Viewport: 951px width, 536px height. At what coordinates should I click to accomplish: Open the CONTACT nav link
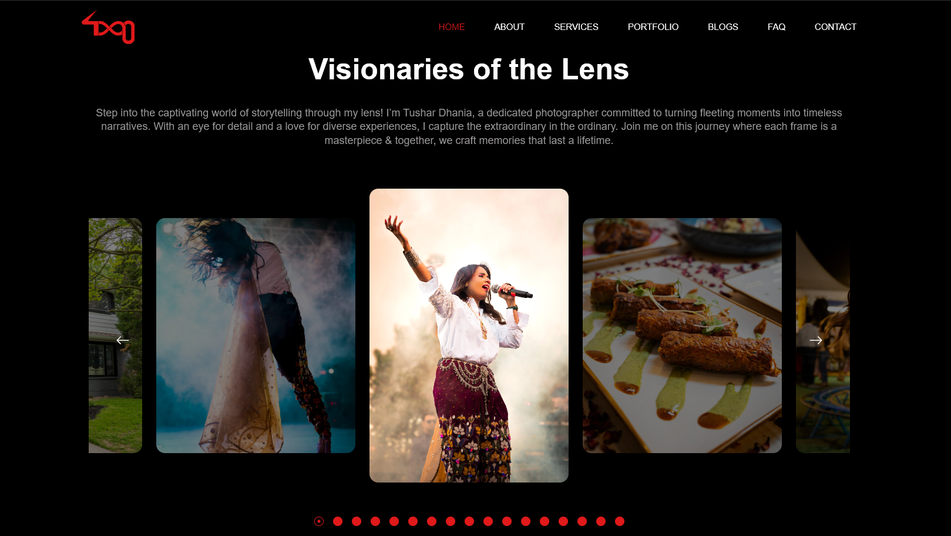pyautogui.click(x=835, y=27)
